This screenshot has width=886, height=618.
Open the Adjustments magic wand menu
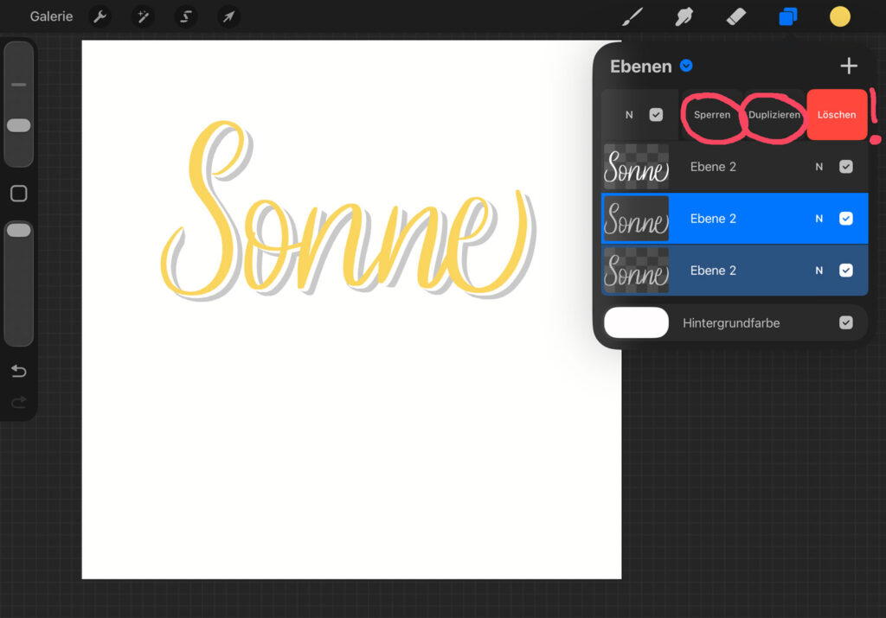tap(143, 16)
